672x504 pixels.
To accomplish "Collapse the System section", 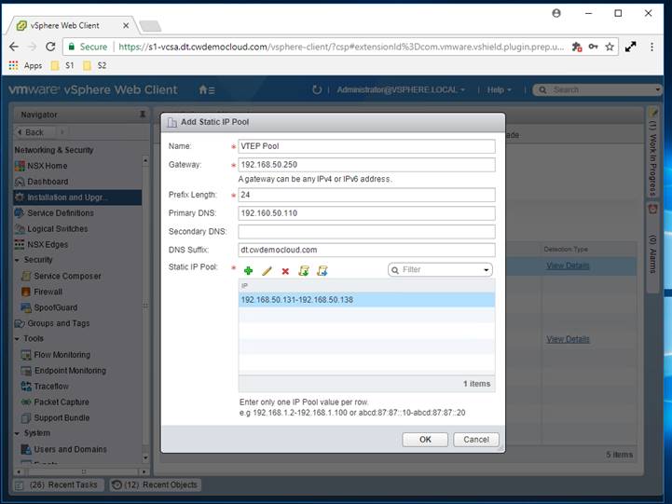I will click(x=17, y=433).
